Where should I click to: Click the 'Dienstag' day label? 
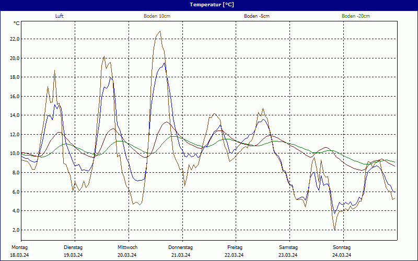(x=73, y=247)
